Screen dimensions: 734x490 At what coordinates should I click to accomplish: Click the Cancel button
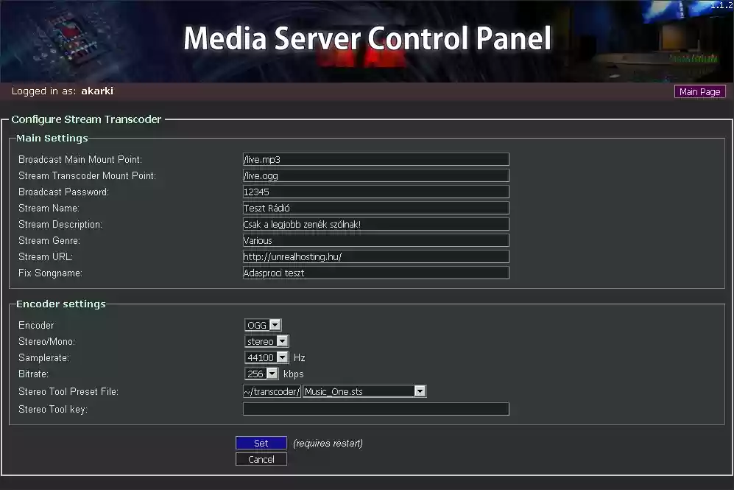tap(261, 460)
